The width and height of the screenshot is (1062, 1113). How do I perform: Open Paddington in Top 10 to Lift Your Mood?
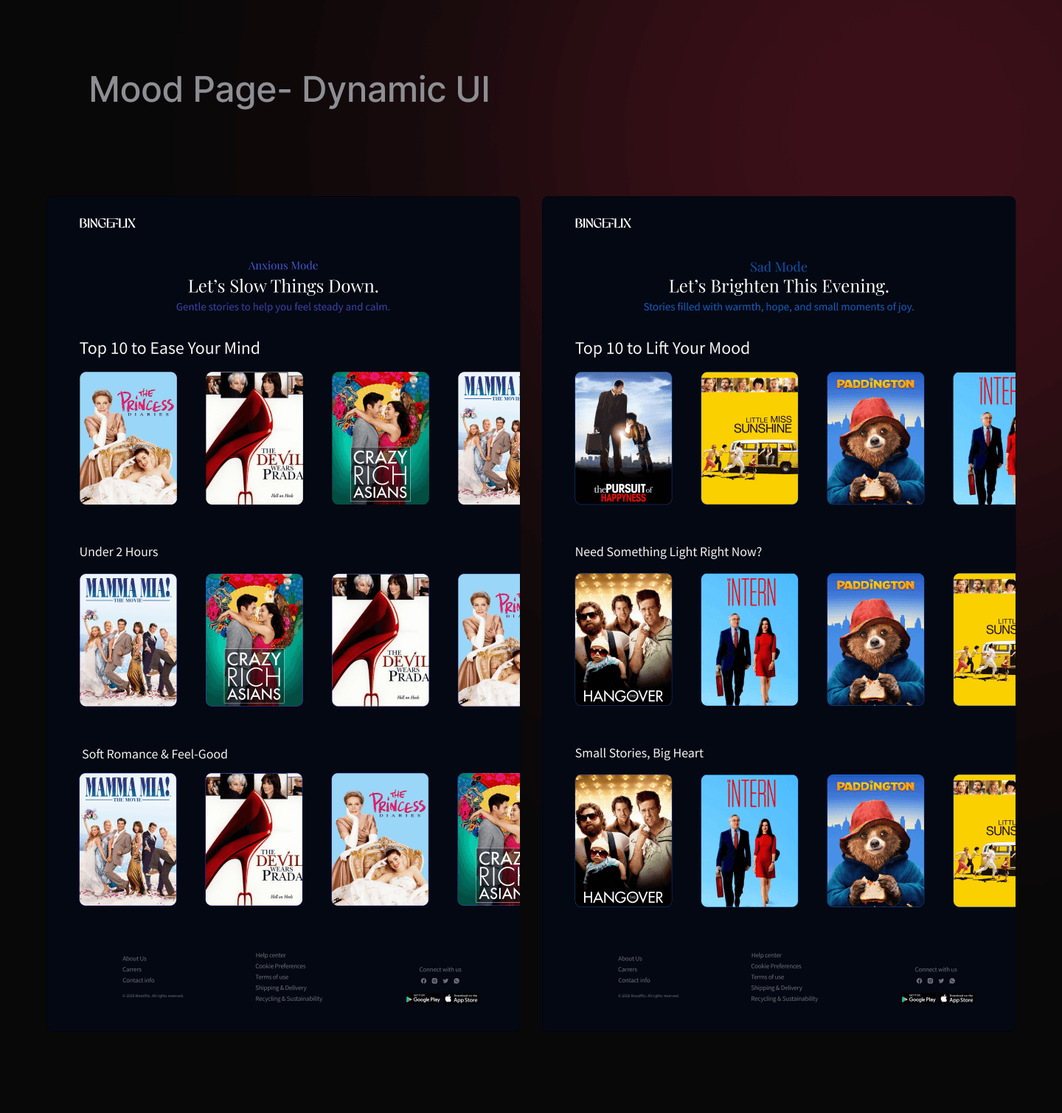876,438
